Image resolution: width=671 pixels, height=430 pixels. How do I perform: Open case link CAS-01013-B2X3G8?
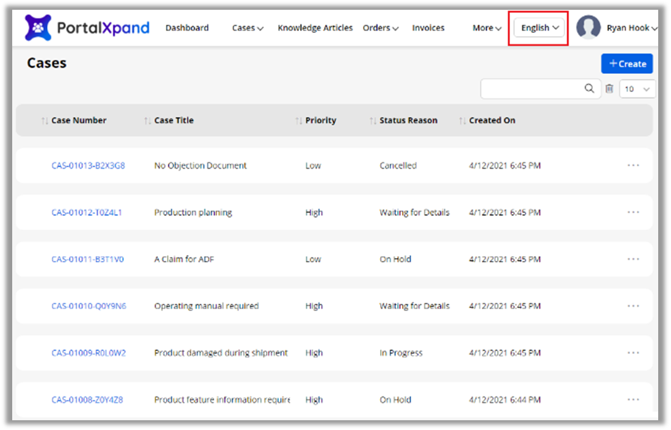(x=88, y=166)
